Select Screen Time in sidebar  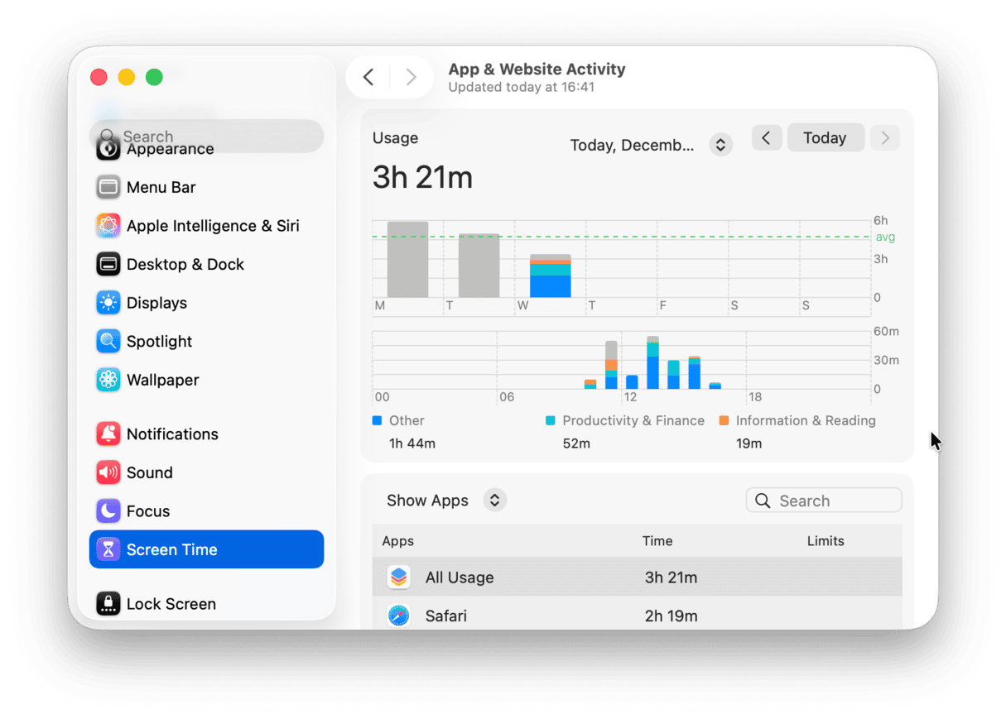(206, 549)
